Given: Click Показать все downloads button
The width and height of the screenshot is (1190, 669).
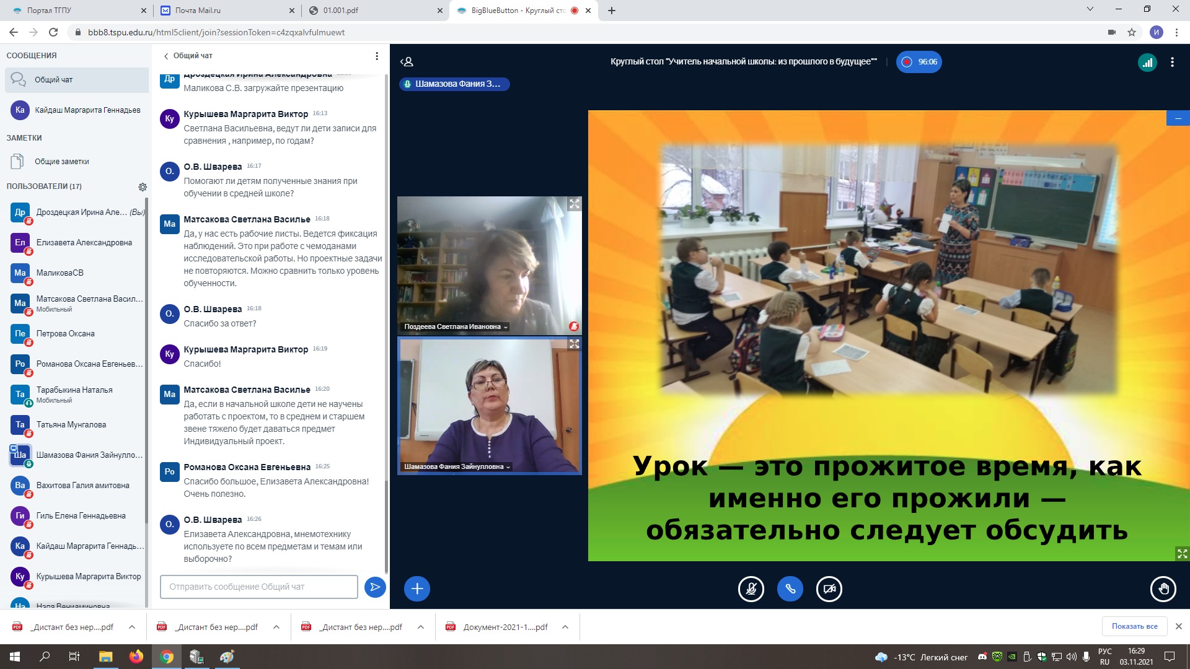Looking at the screenshot, I should 1134,626.
